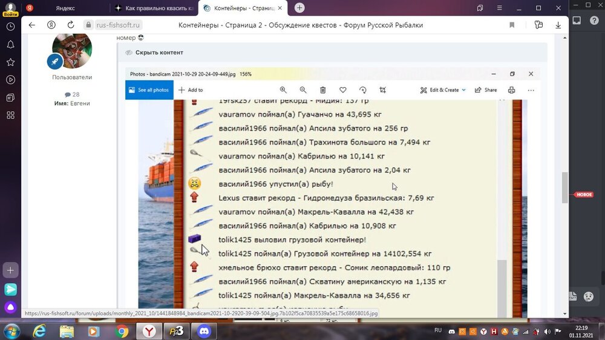Open a new browser tab

pos(299,8)
